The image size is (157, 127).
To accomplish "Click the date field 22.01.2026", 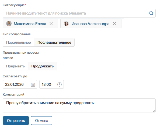I will tap(20, 84).
